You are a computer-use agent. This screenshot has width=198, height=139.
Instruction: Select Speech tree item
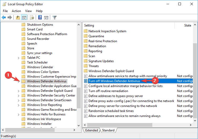(x=32, y=44)
